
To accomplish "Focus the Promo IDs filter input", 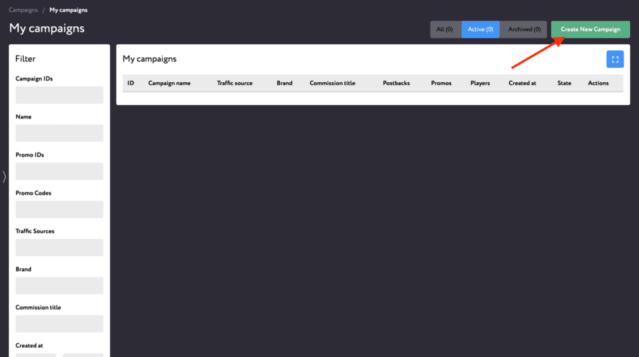I will 59,171.
